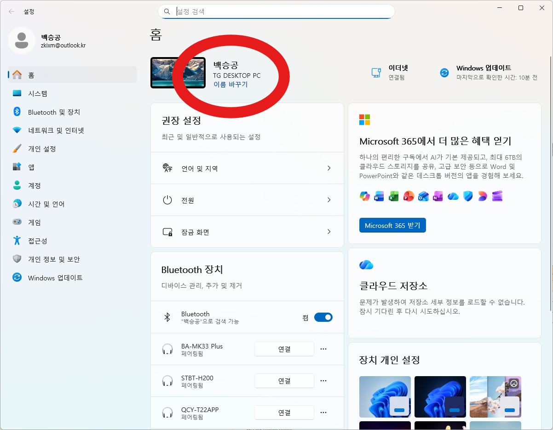Open the 전원 row chevron
Image resolution: width=553 pixels, height=430 pixels.
click(328, 200)
